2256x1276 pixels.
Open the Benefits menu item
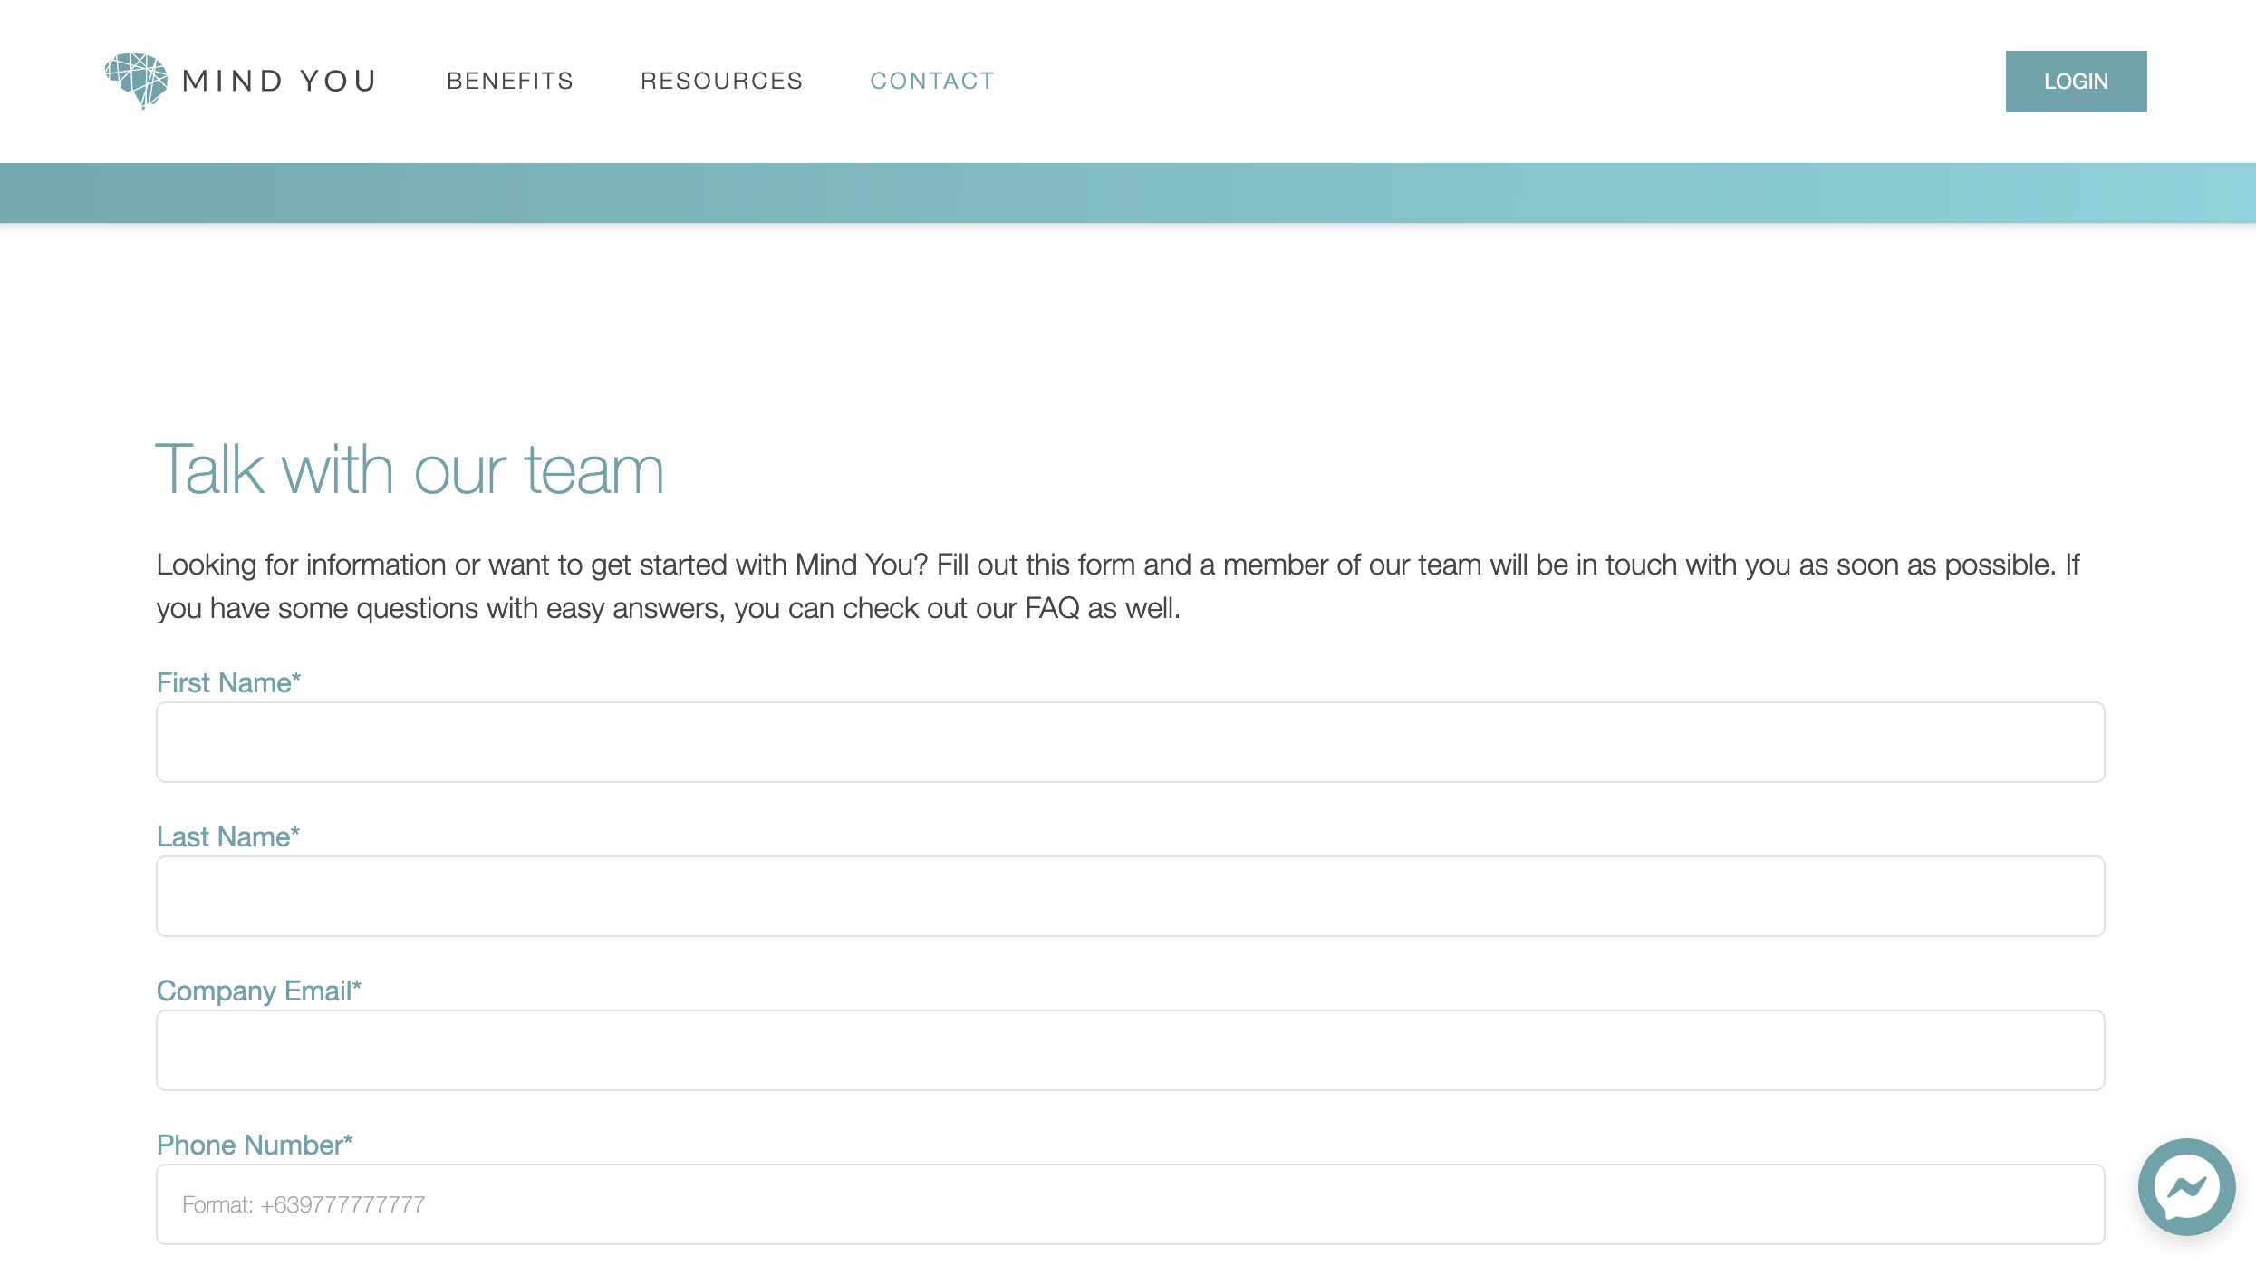pos(510,81)
